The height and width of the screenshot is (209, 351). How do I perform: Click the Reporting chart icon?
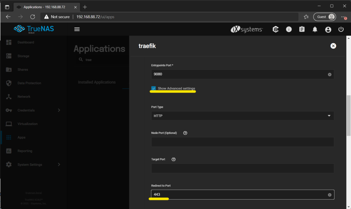9,151
